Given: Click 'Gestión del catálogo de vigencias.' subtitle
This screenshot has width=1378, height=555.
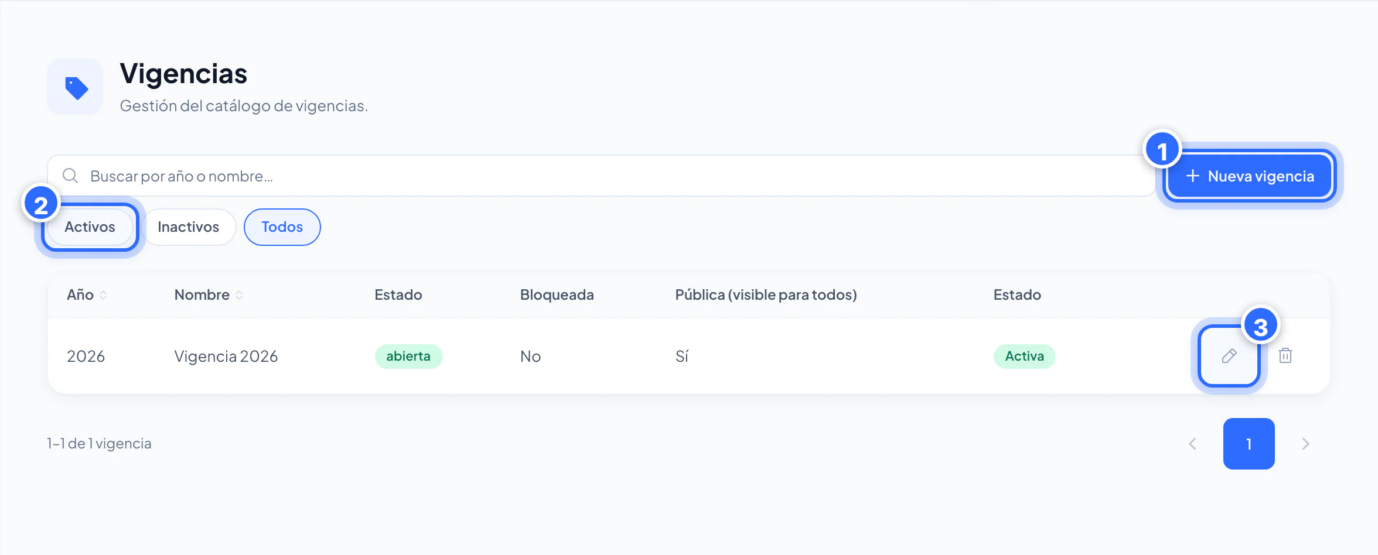Looking at the screenshot, I should click(x=244, y=106).
